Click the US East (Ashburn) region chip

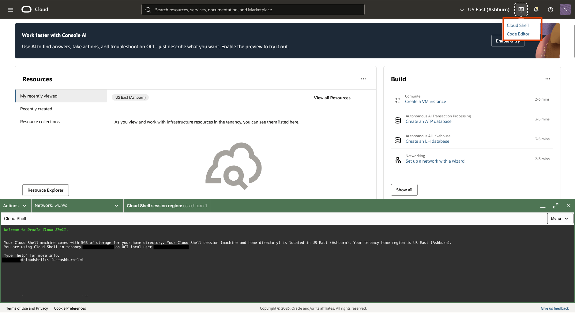pyautogui.click(x=130, y=98)
